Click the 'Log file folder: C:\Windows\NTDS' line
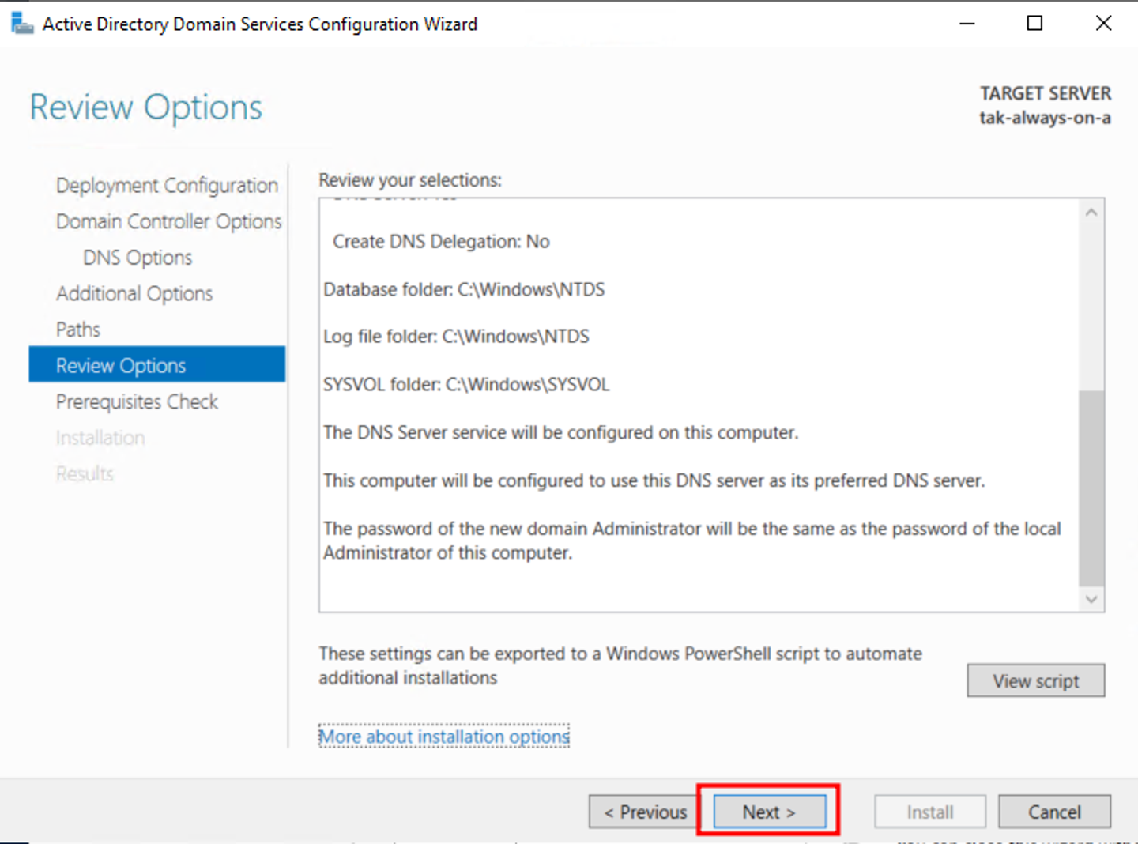Screen dimensions: 1138x844 [x=456, y=337]
